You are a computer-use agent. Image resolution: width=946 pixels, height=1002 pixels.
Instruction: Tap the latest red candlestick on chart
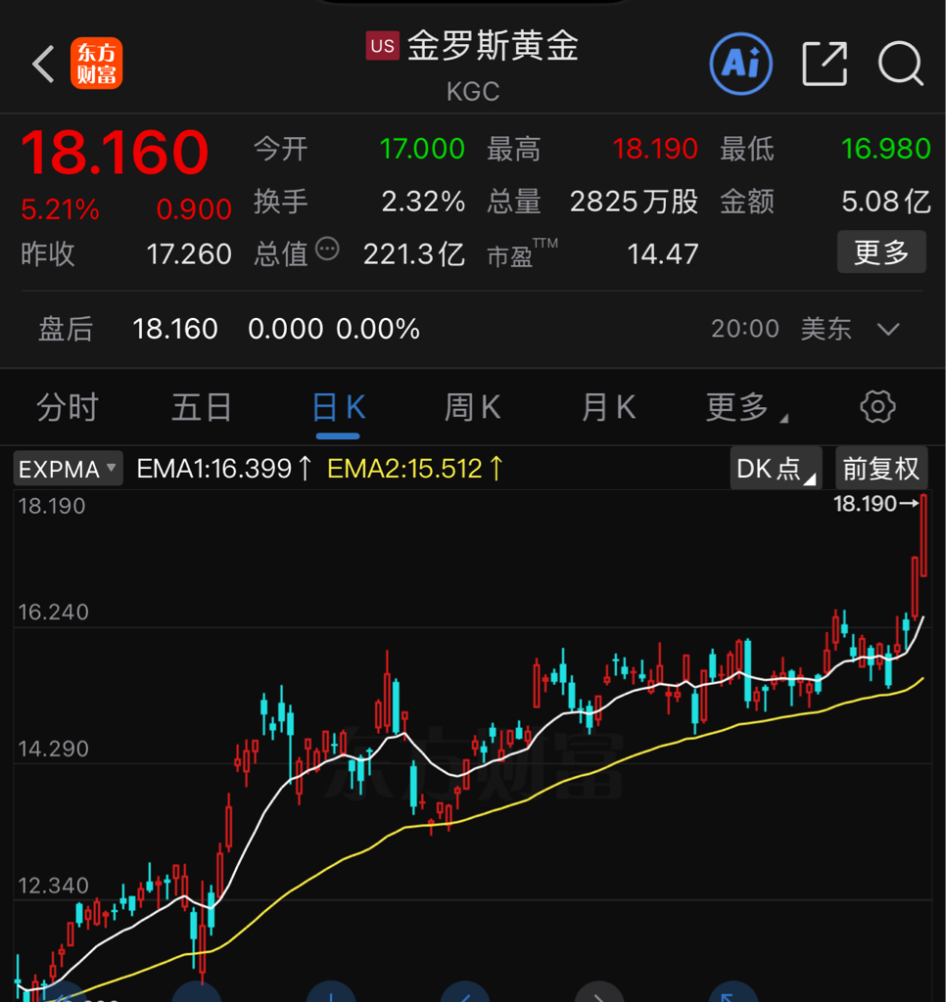[x=923, y=535]
